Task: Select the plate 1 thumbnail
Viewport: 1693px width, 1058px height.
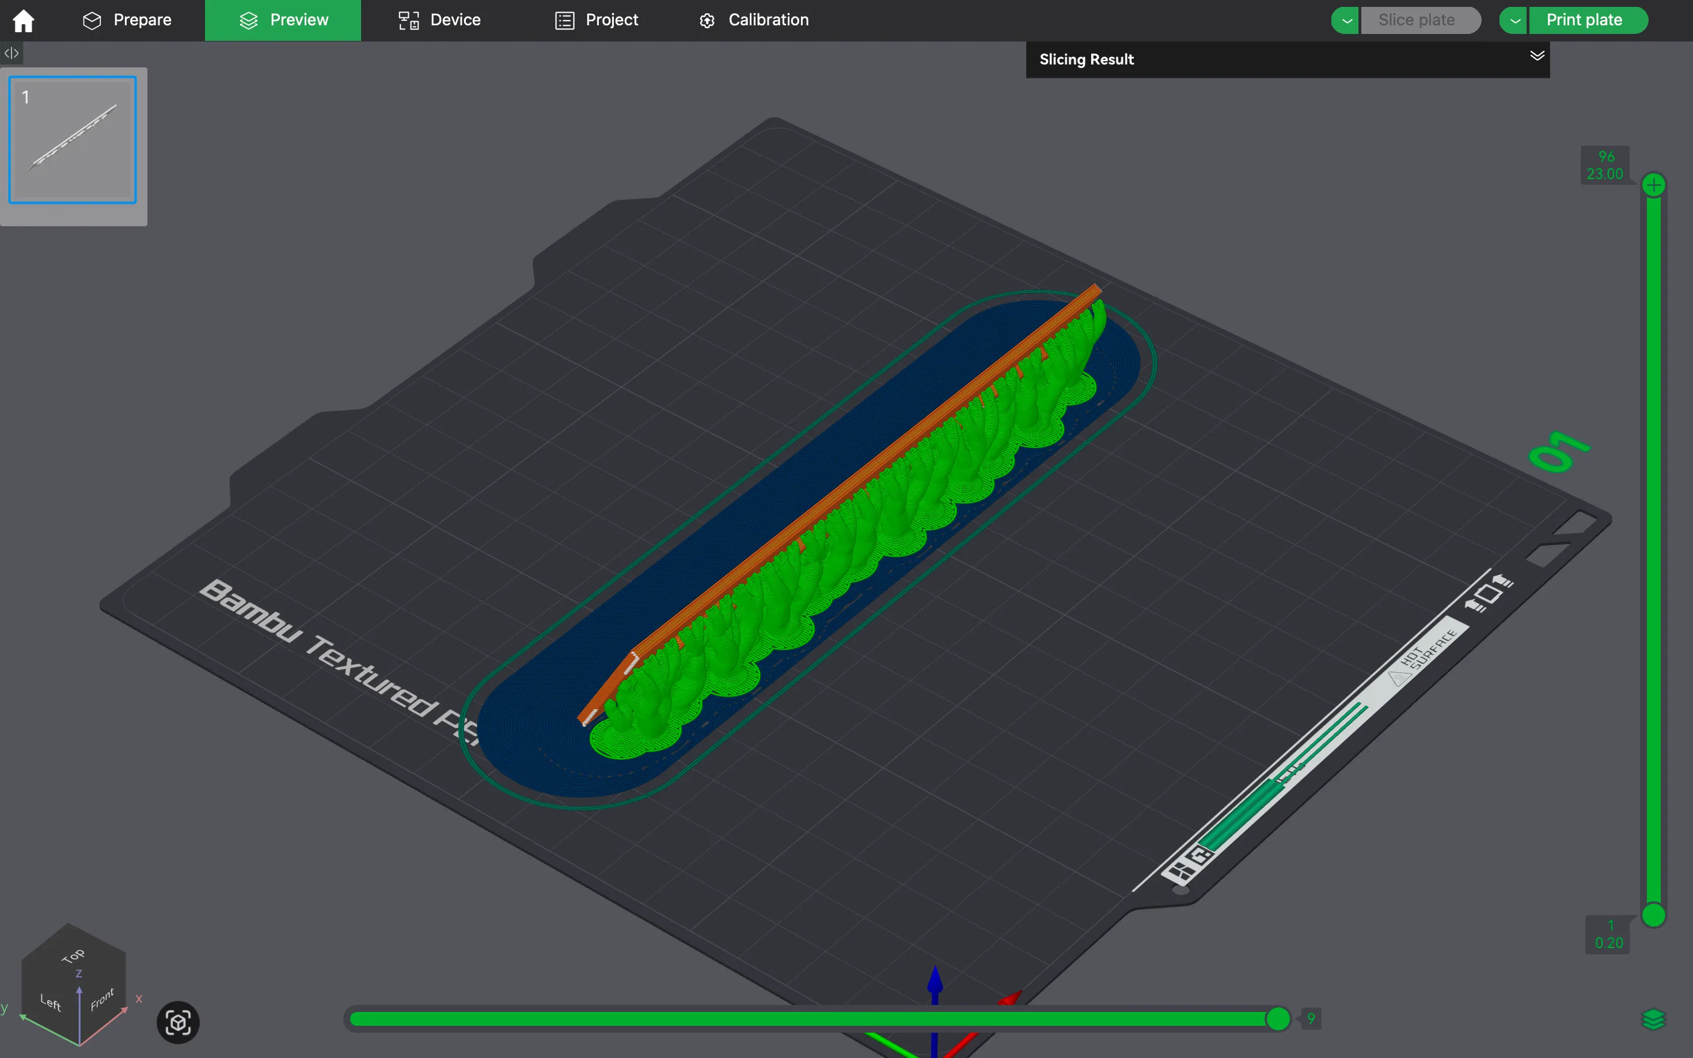Action: [x=73, y=140]
